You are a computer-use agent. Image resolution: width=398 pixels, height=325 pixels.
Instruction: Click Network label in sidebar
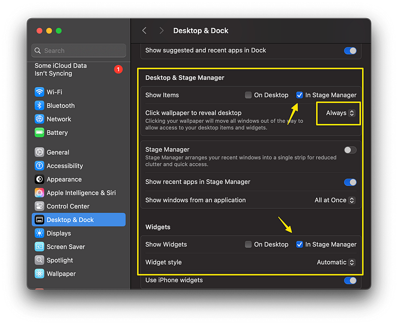(59, 119)
